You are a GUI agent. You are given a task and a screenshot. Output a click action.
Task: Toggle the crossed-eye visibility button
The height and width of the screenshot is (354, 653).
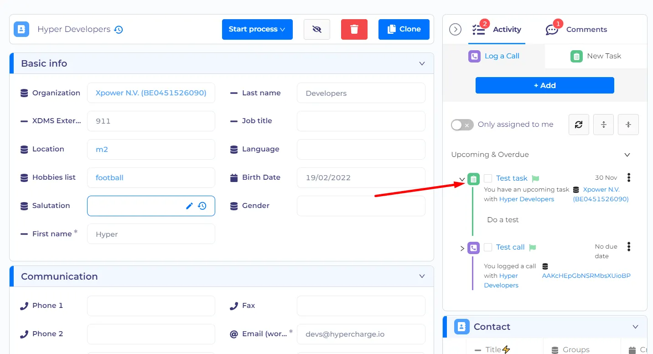pyautogui.click(x=317, y=29)
